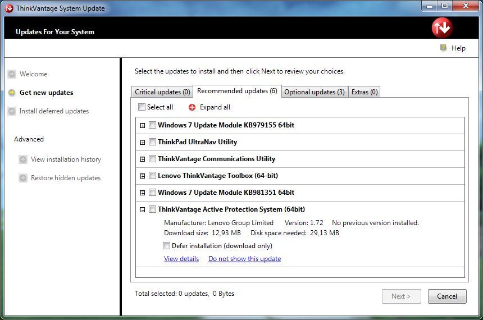Image resolution: width=483 pixels, height=320 pixels.
Task: Check Windows 7 Update Module KB981351 64bit
Action: (152, 192)
